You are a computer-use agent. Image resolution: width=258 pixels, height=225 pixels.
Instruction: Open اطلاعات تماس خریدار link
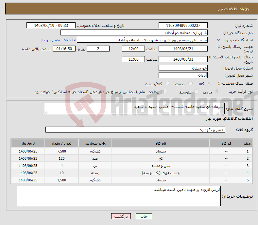pos(58,40)
